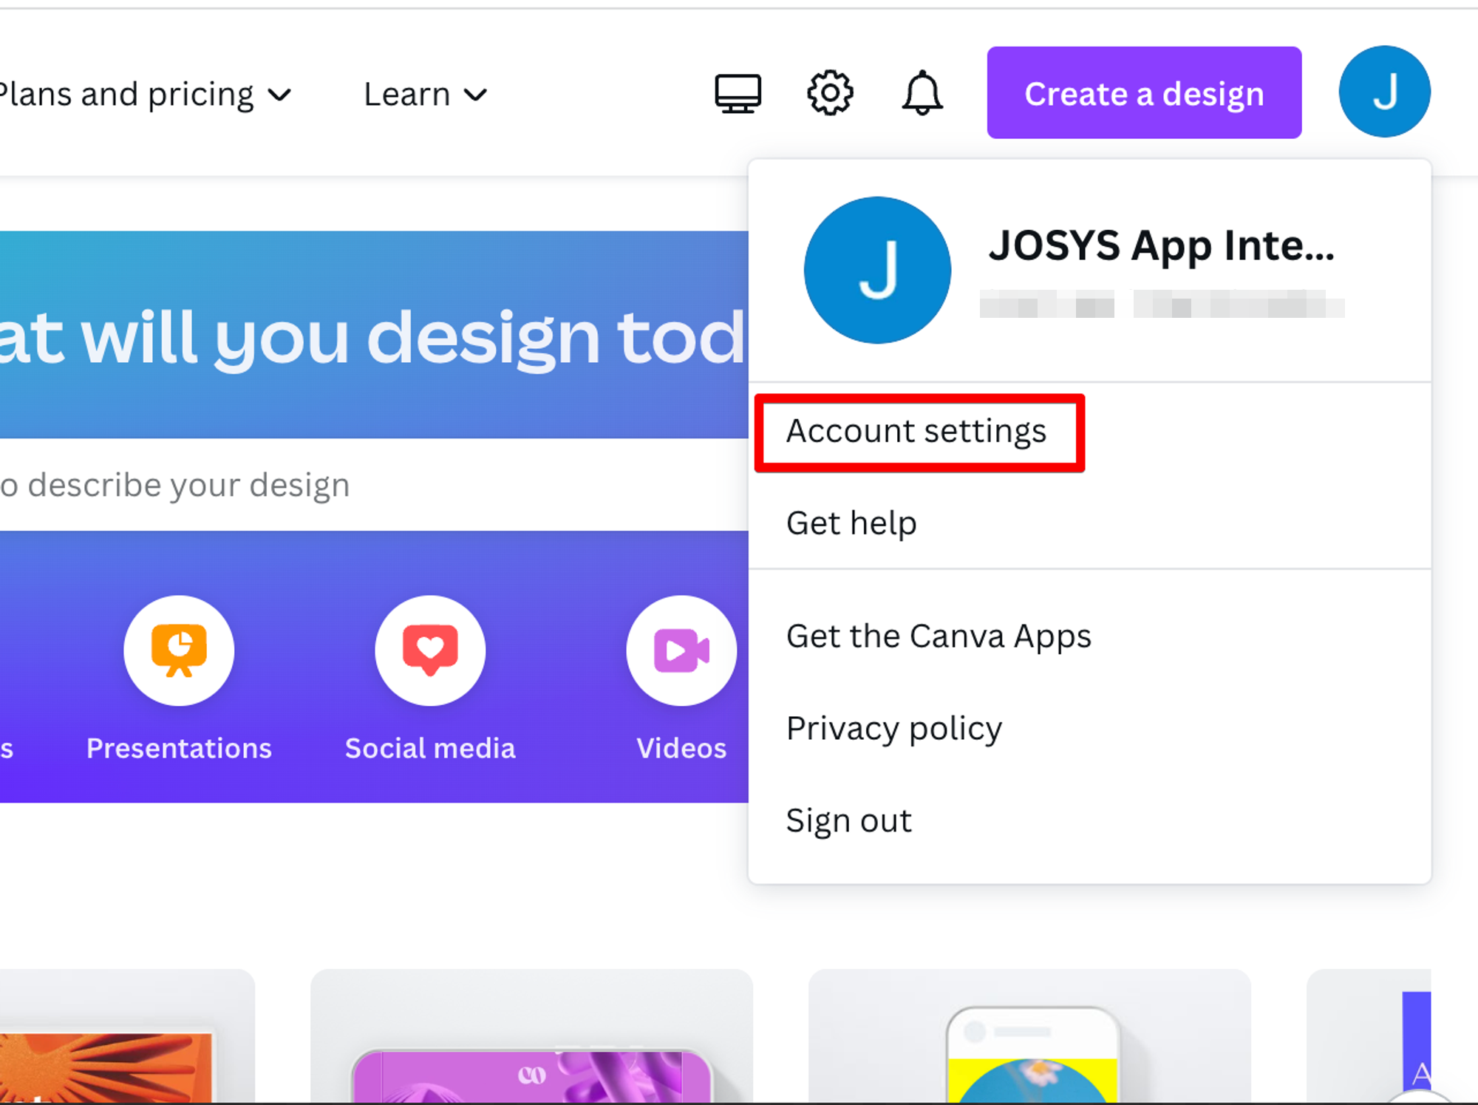Click the large J avatar in dropdown

877,270
